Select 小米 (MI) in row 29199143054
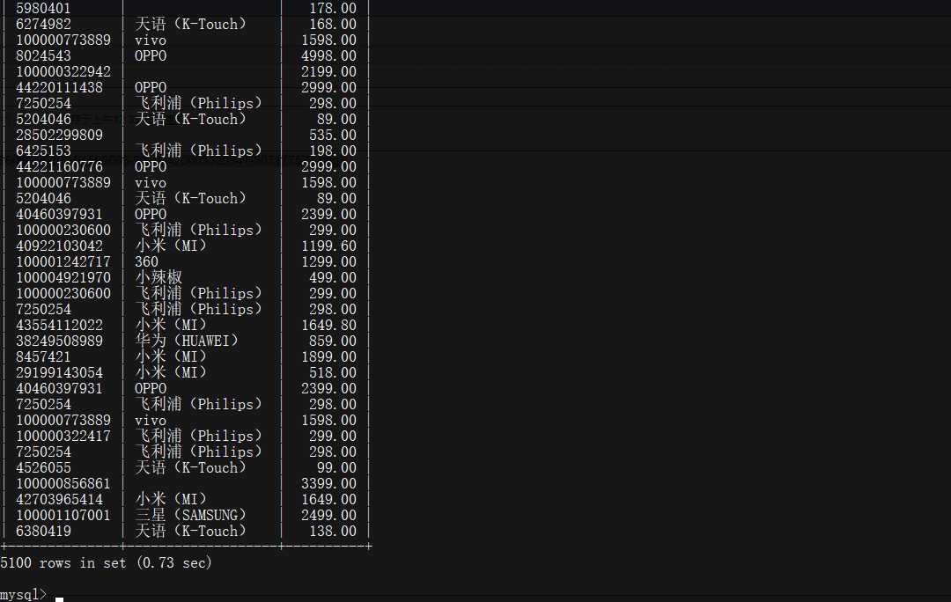Image resolution: width=951 pixels, height=602 pixels. tap(171, 373)
